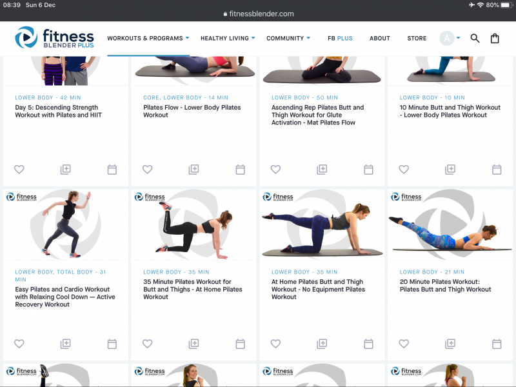Add 35 Minute Pilates Workout to collection
Image resolution: width=516 pixels, height=387 pixels.
pyautogui.click(x=193, y=344)
